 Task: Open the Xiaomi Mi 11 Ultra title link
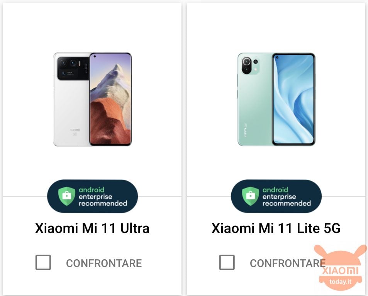pyautogui.click(x=92, y=228)
